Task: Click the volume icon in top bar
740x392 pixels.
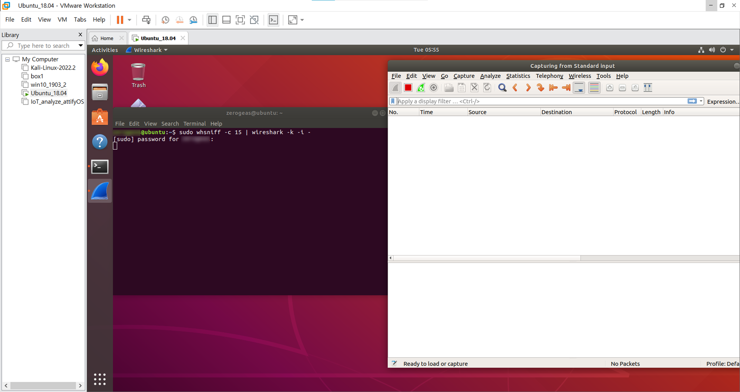Action: point(712,50)
